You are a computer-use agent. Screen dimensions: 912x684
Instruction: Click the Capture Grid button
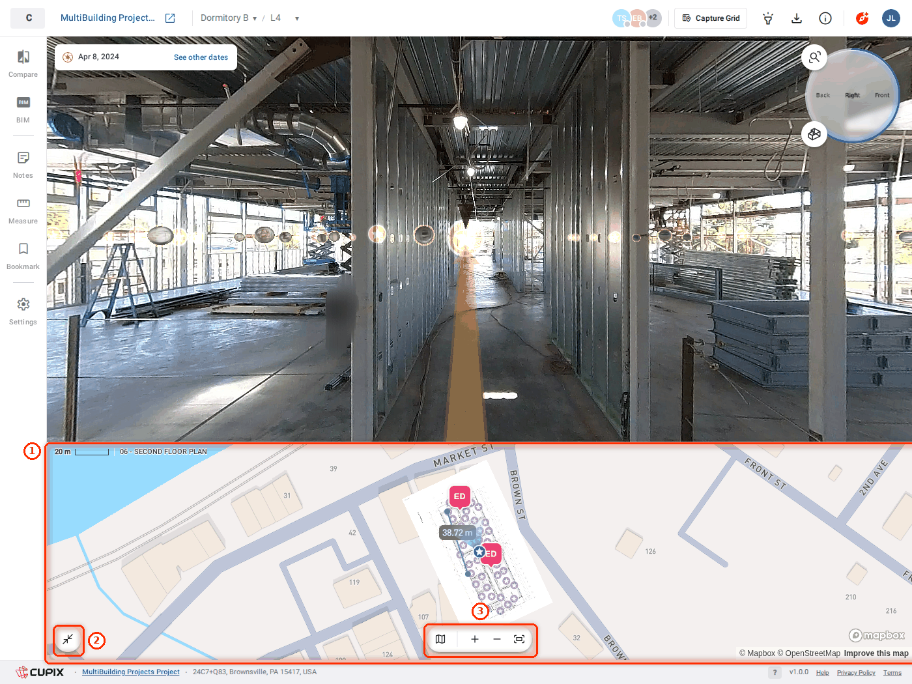coord(711,18)
